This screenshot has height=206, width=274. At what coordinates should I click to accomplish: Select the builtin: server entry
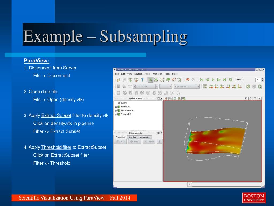124,103
